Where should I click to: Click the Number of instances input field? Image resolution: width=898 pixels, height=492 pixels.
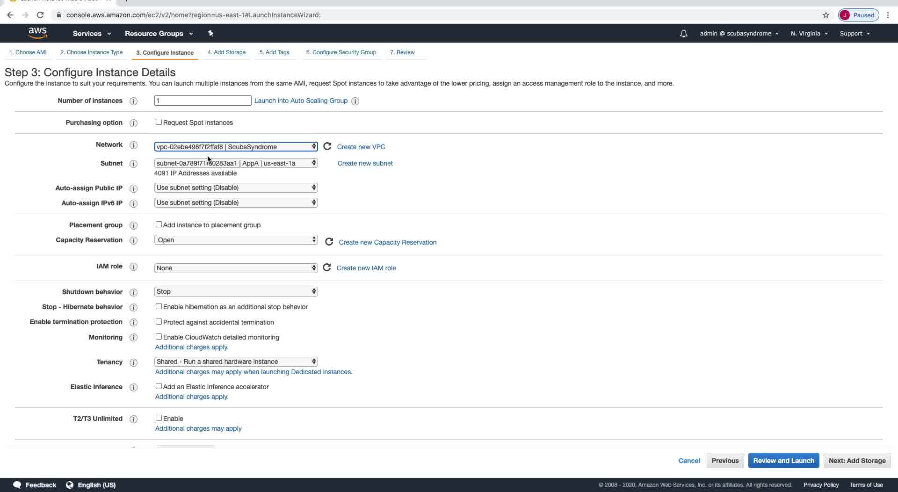203,101
